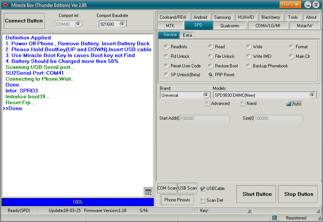The width and height of the screenshot is (323, 222).
Task: Click the 'Infor: SPRD3' log line
Action: click(22, 91)
